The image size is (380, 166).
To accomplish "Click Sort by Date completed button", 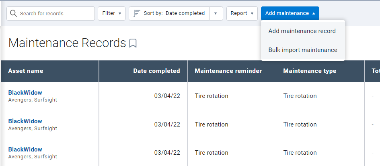I will (x=169, y=13).
